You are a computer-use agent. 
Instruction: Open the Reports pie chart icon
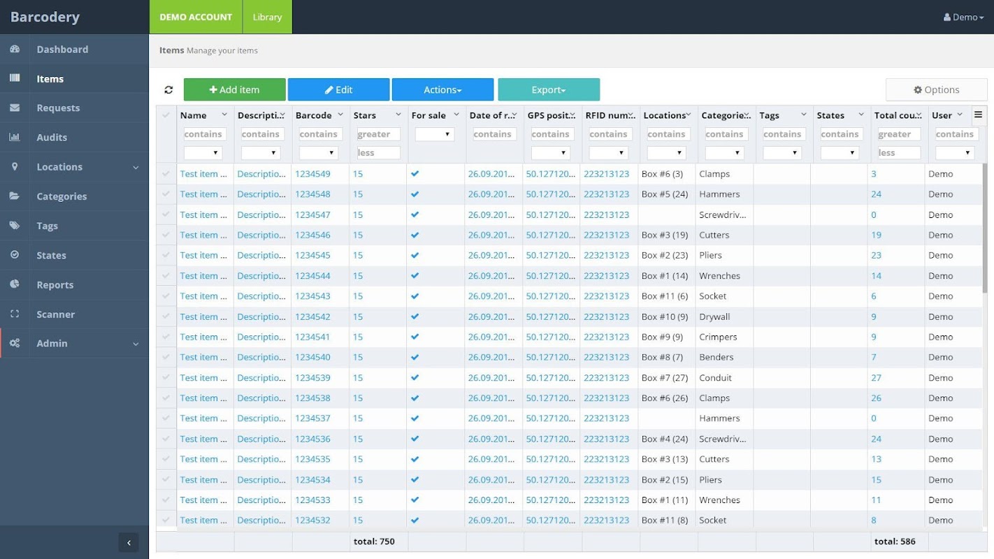[x=15, y=284]
